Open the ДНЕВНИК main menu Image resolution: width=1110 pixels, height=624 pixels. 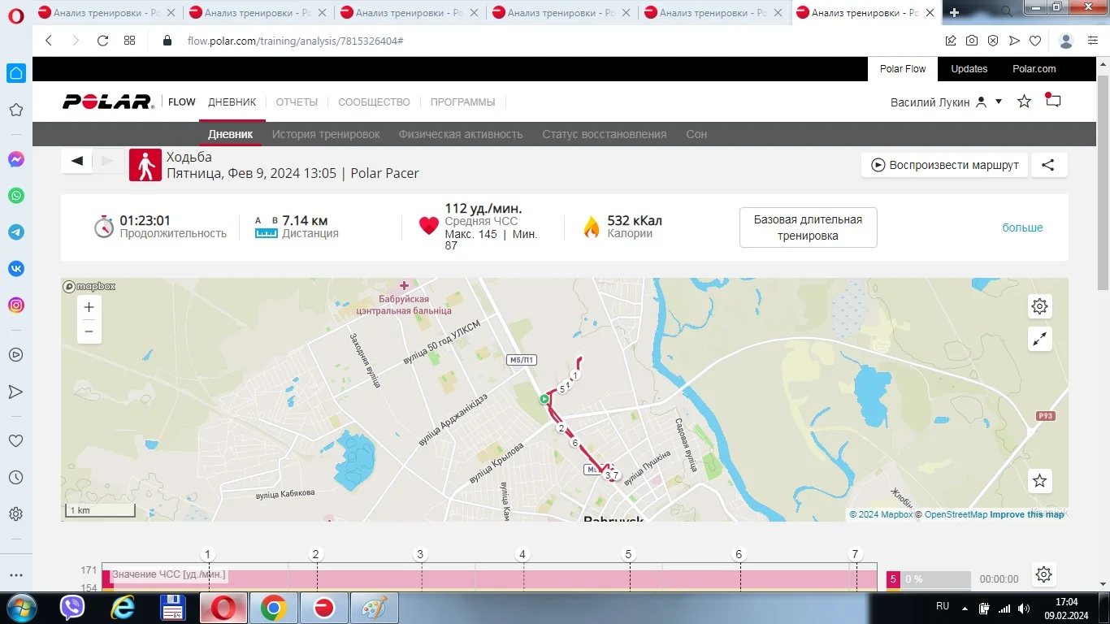click(x=232, y=102)
